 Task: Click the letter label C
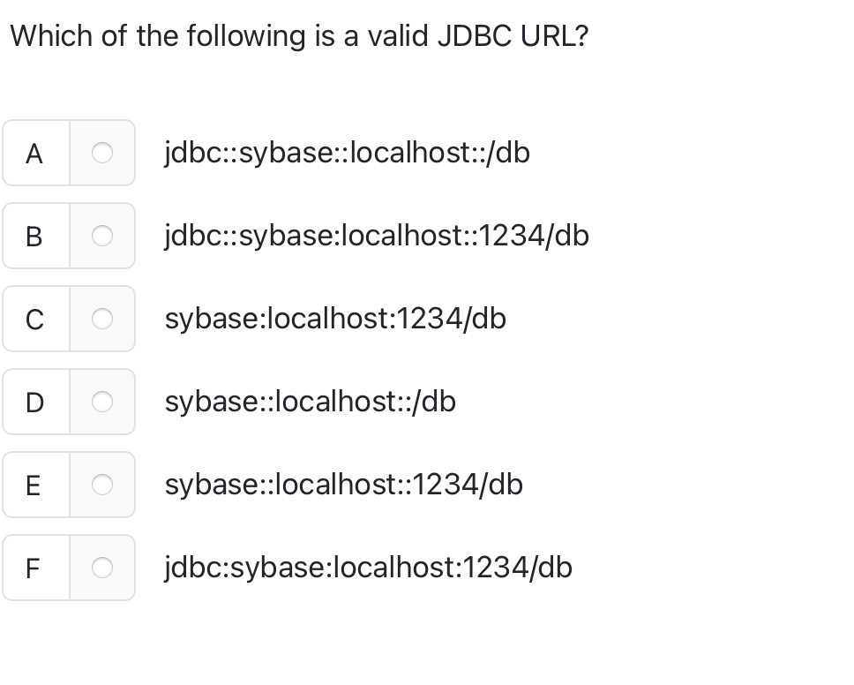pos(34,319)
